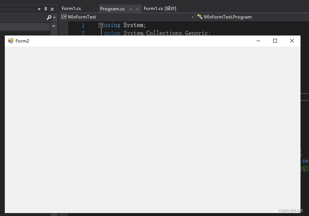Screen dimensions: 309x216
Task: Click the side panel scrollbar up arrow
Action: click(54, 26)
